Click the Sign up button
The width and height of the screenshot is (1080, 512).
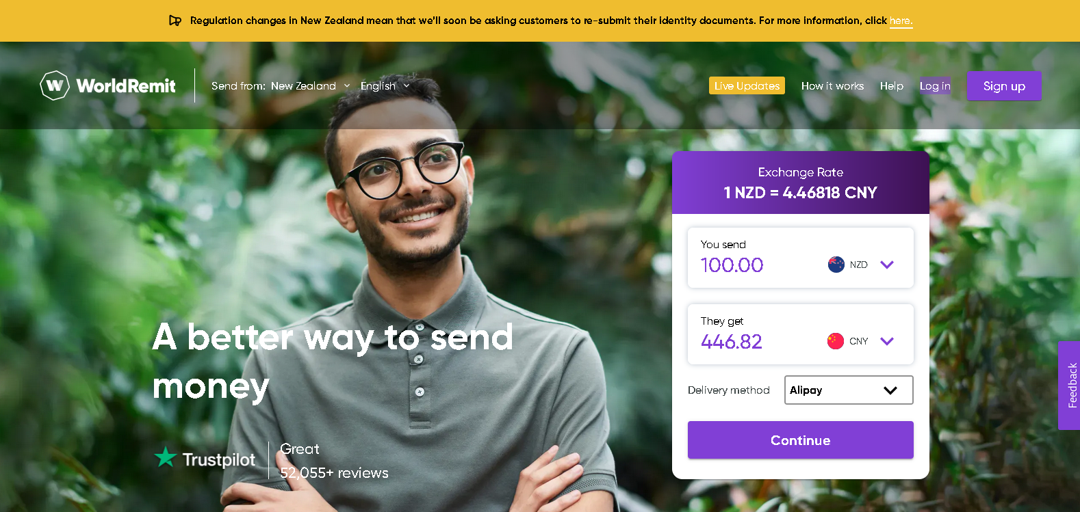[1004, 86]
